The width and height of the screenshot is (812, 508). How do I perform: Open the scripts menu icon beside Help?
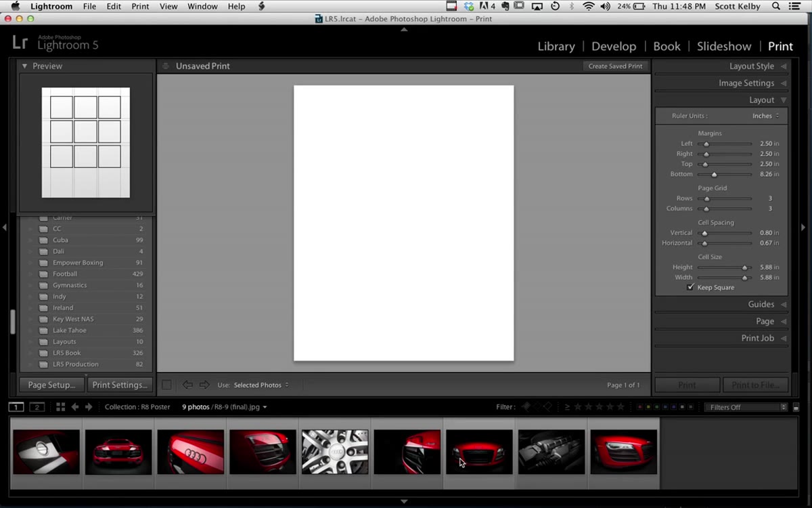[x=262, y=6]
